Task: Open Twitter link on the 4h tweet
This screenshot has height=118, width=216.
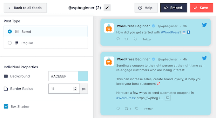Action: coord(148,109)
